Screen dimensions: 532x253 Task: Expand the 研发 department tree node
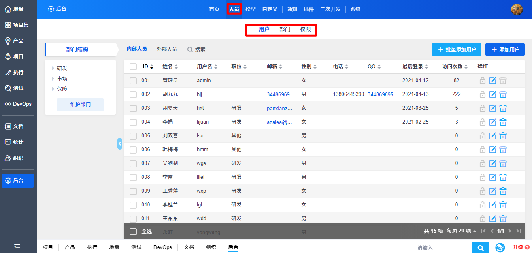click(53, 68)
